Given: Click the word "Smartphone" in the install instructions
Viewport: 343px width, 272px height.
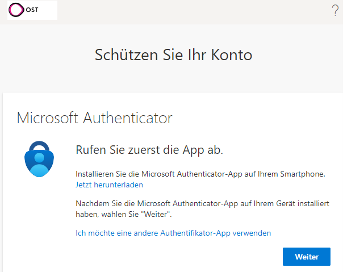Looking at the screenshot, I should click(305, 174).
